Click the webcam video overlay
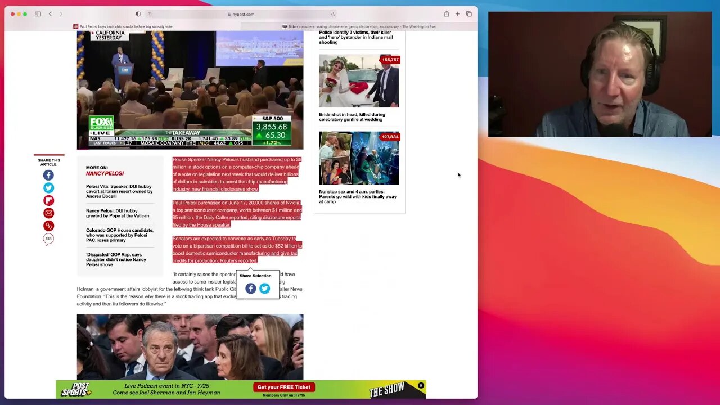Image resolution: width=720 pixels, height=405 pixels. pyautogui.click(x=600, y=74)
